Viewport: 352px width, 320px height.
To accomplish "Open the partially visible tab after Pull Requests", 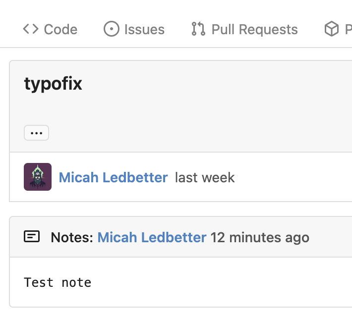I will pos(348,30).
